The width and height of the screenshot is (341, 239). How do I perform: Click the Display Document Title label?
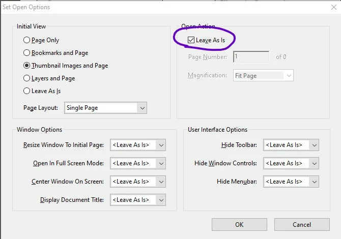pyautogui.click(x=72, y=200)
